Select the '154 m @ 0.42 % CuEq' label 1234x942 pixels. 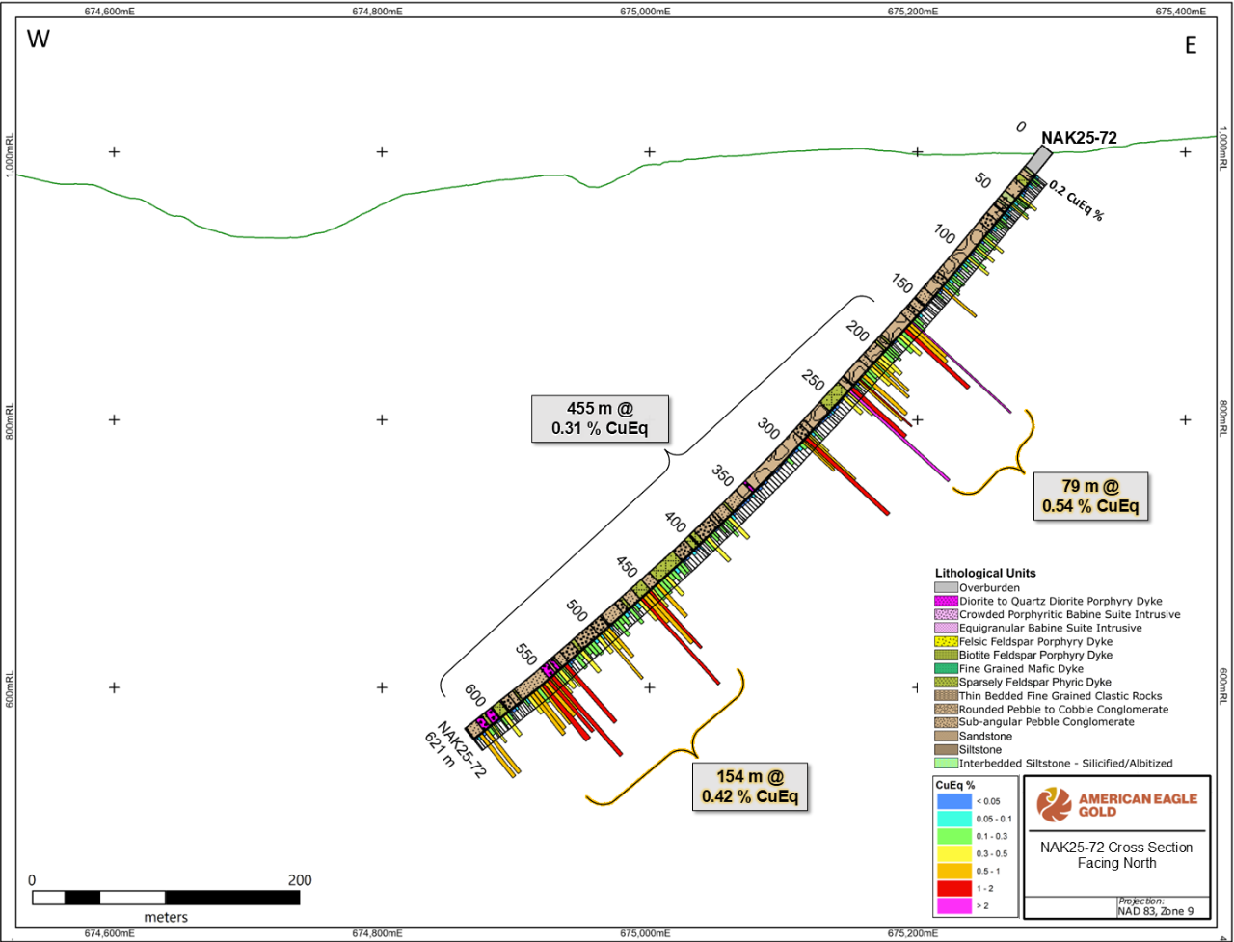(x=750, y=786)
